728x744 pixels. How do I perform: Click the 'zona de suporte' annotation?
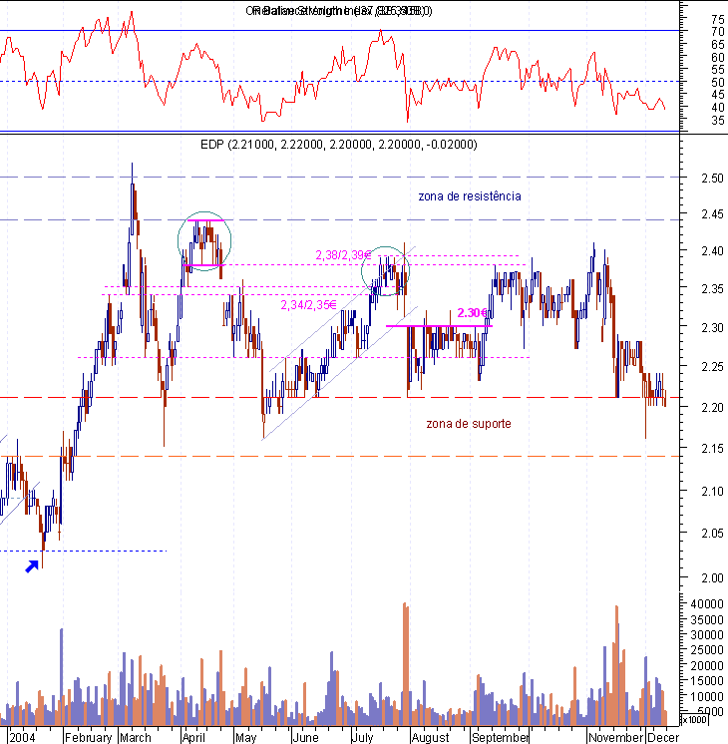469,423
